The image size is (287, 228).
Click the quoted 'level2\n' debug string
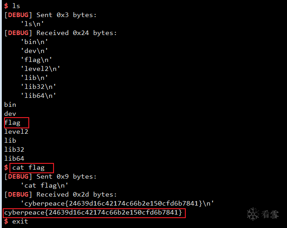point(40,69)
